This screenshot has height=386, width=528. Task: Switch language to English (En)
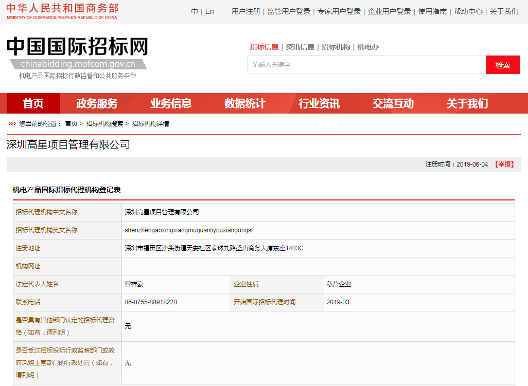(209, 11)
